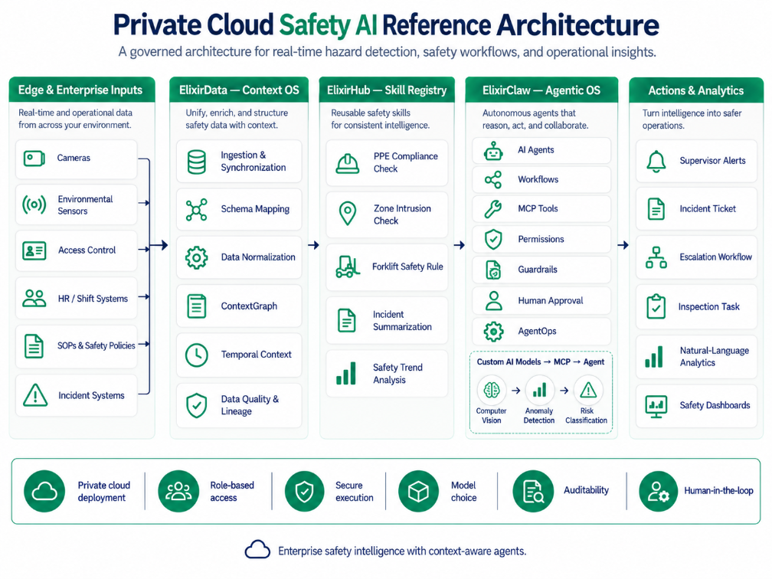This screenshot has height=579, width=772.
Task: Click the SOPs & Safety Policies document icon
Action: [x=34, y=345]
